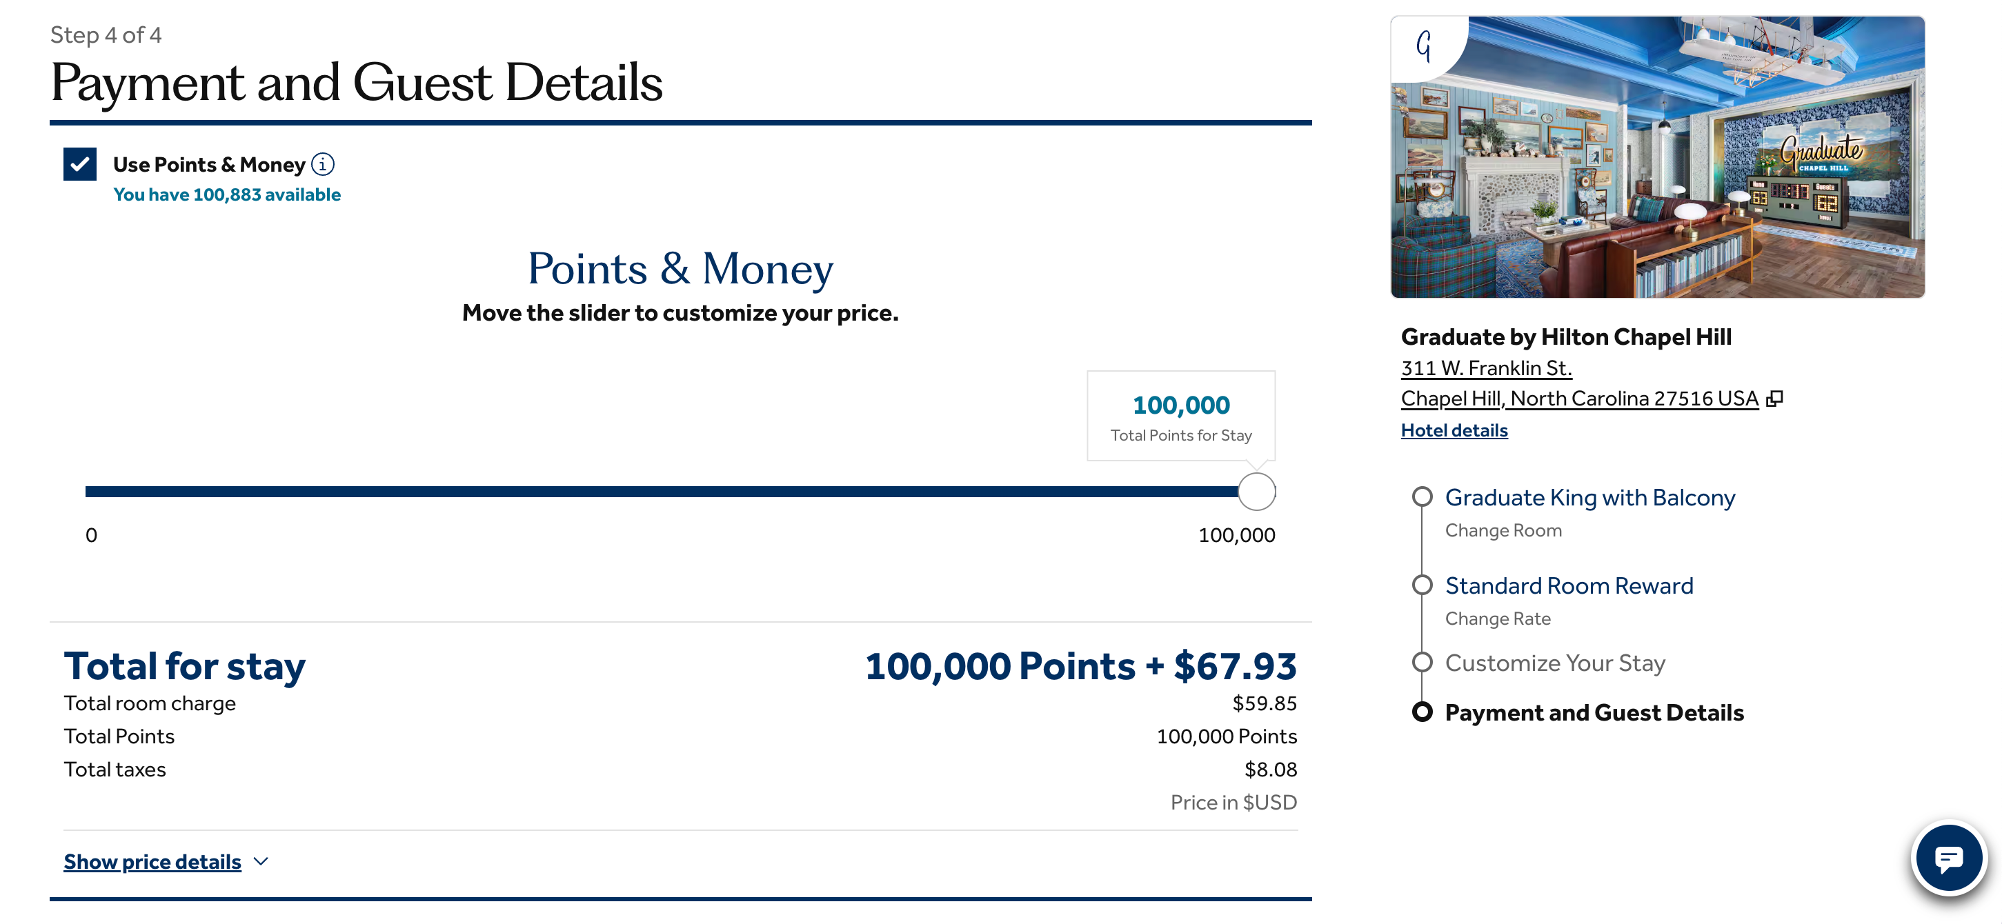Viewport: 2002px width, 924px height.
Task: Expand the Show price details section
Action: (x=152, y=861)
